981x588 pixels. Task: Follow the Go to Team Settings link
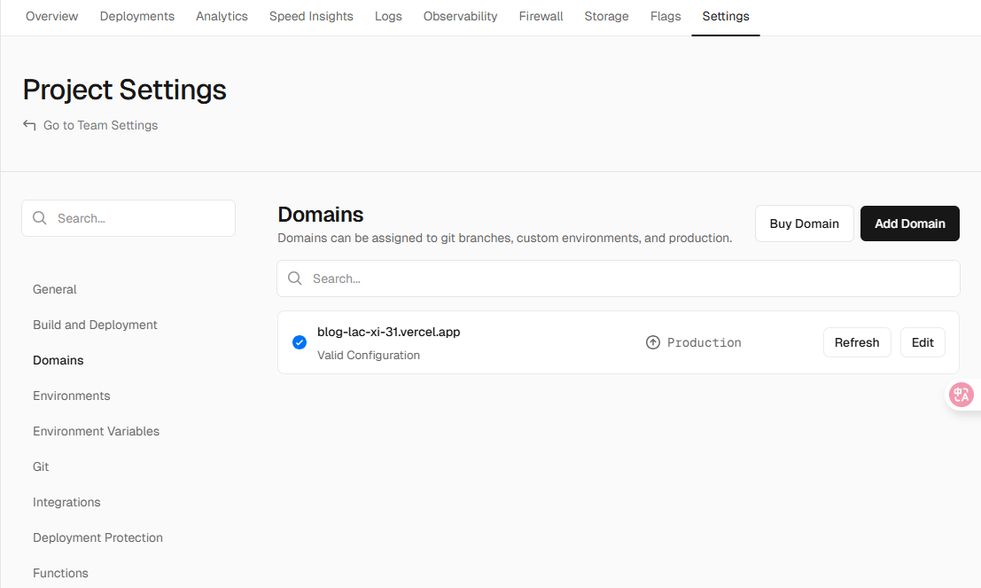coord(100,125)
